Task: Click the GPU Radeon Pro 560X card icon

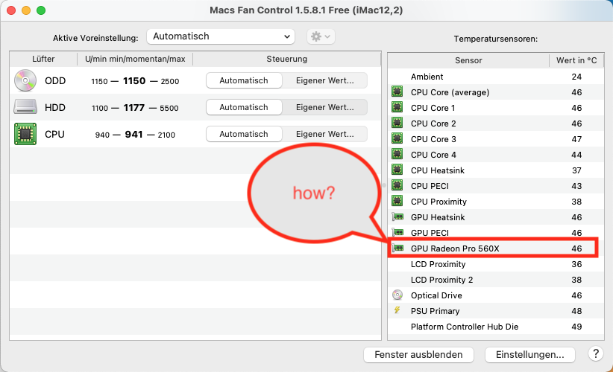Action: [397, 248]
